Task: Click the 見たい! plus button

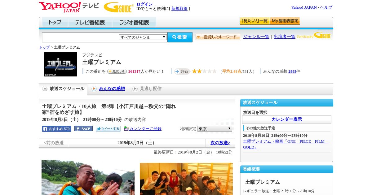Action: coord(117,71)
